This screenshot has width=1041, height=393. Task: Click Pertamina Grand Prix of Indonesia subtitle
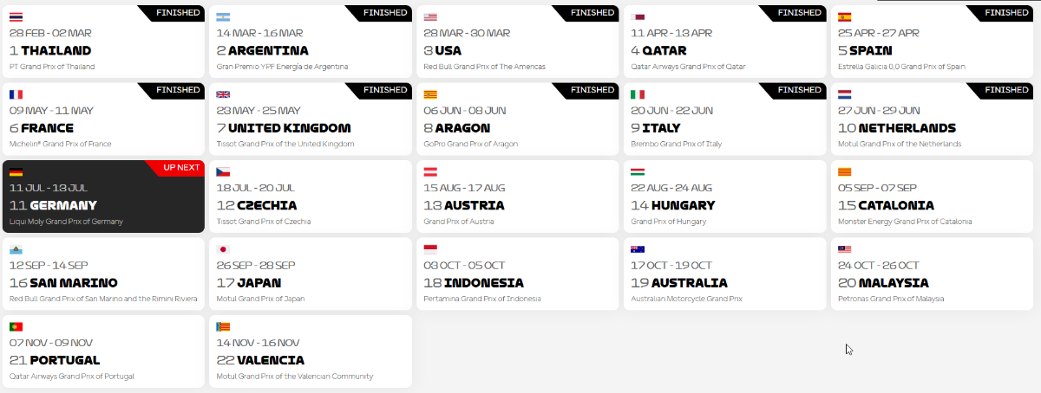pyautogui.click(x=482, y=299)
